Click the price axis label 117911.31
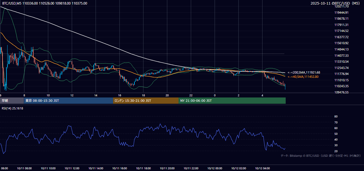The height and width of the screenshot is (171, 364). coord(341,25)
